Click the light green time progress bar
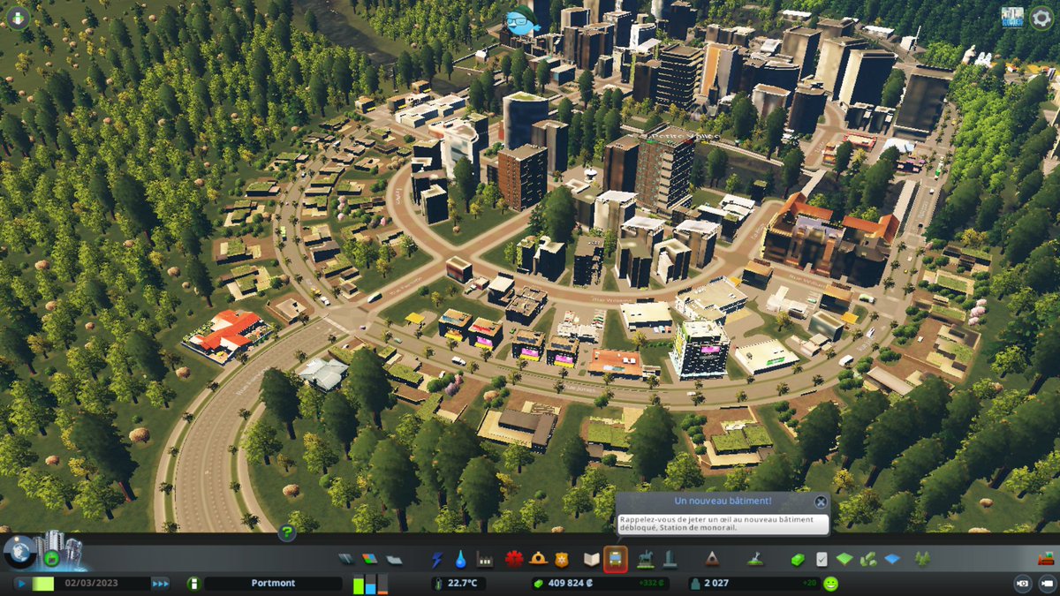 point(43,584)
